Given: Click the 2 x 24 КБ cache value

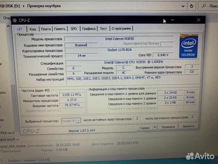Looking at the screenshot, I should coord(170,93).
